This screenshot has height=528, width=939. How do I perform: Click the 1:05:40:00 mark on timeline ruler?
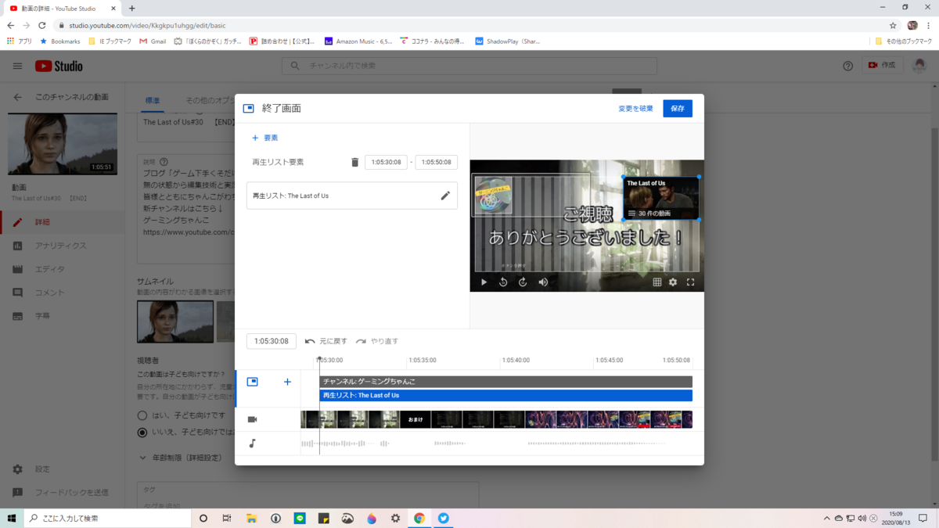tap(516, 360)
